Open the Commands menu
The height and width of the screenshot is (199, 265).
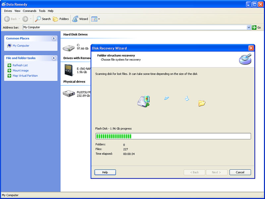point(29,11)
